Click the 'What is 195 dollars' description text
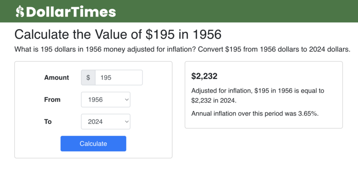 [x=182, y=50]
